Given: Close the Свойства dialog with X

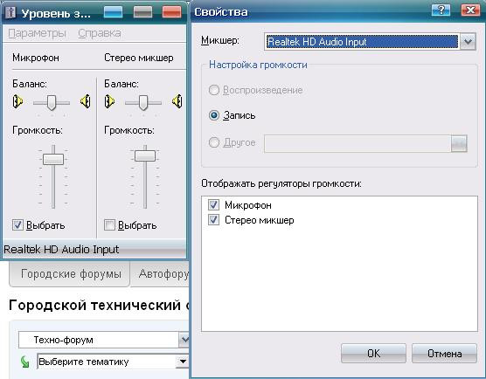Looking at the screenshot, I should click(x=470, y=10).
